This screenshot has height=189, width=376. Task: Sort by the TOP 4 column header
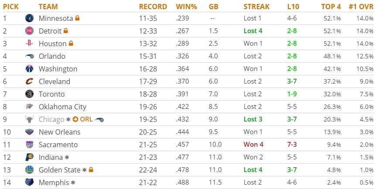tap(331, 7)
